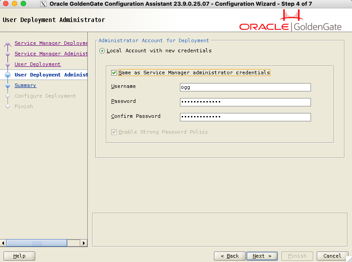The height and width of the screenshot is (262, 352).
Task: Open the User Deployment step
Action: tap(37, 64)
